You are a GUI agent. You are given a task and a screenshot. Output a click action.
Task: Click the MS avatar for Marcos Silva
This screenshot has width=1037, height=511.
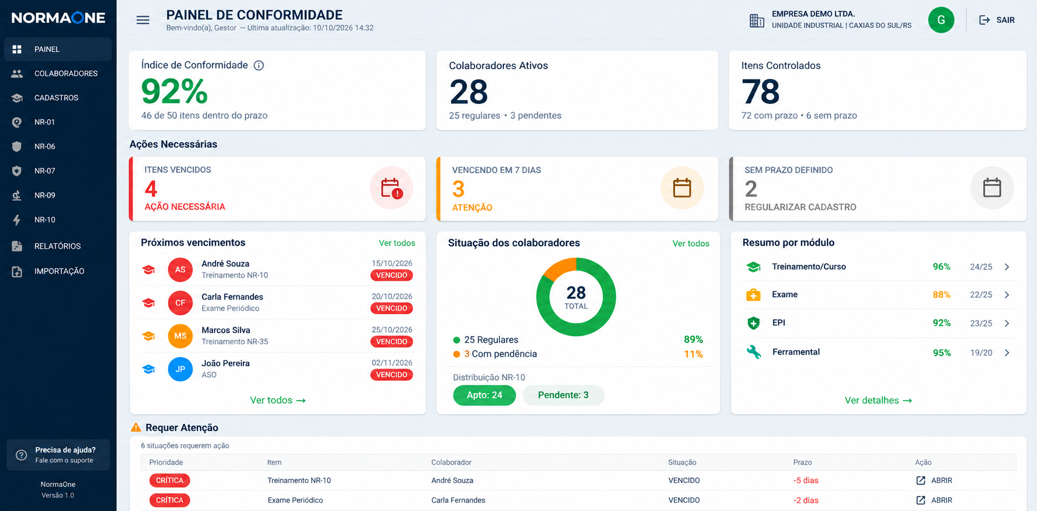coord(180,336)
